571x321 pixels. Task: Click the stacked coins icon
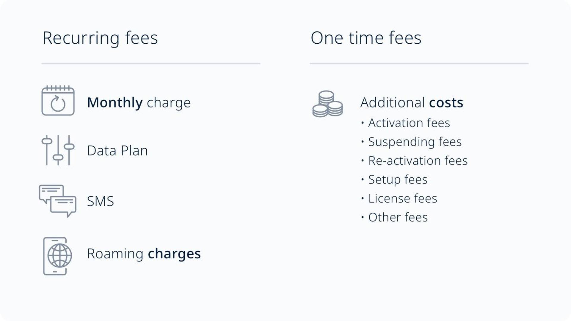tap(328, 104)
